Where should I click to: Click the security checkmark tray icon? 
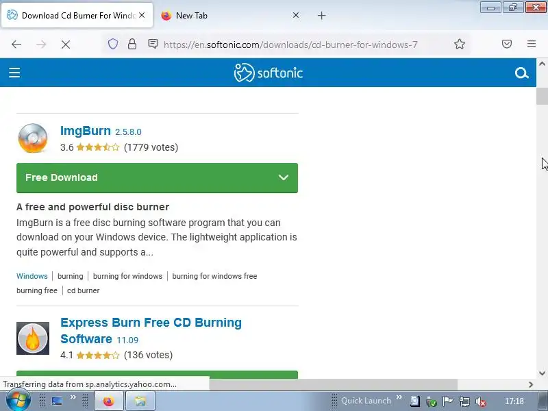[x=432, y=402]
